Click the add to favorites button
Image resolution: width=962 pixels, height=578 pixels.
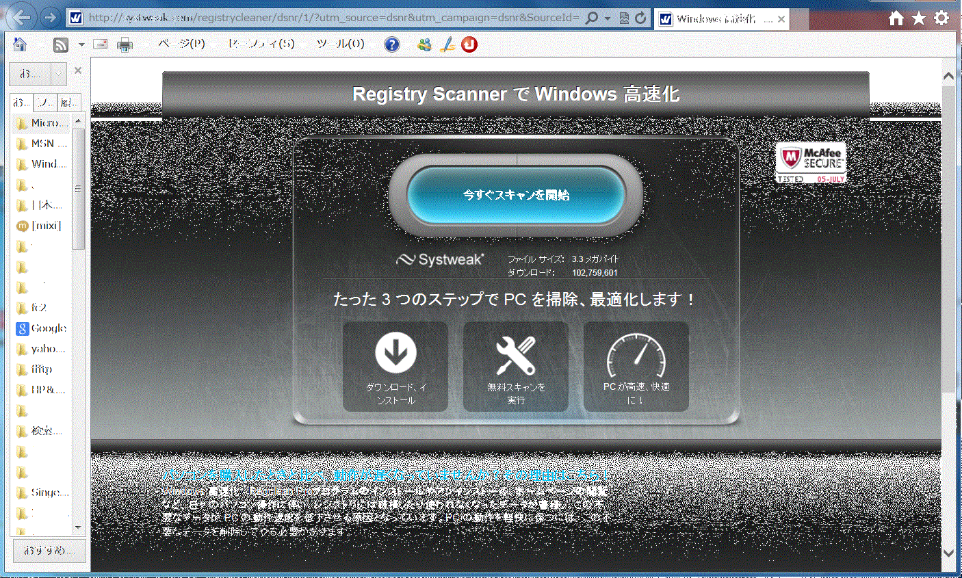coord(30,73)
